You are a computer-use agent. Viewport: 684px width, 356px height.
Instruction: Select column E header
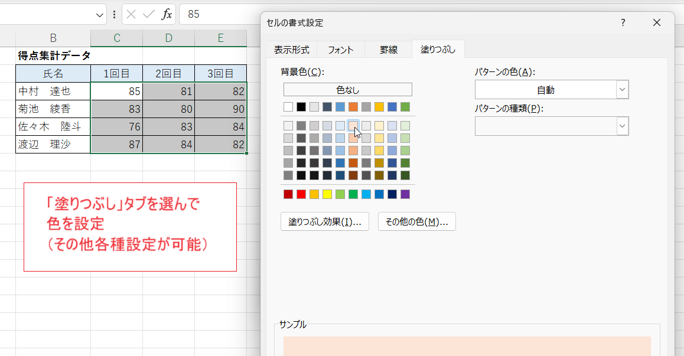[x=220, y=38]
